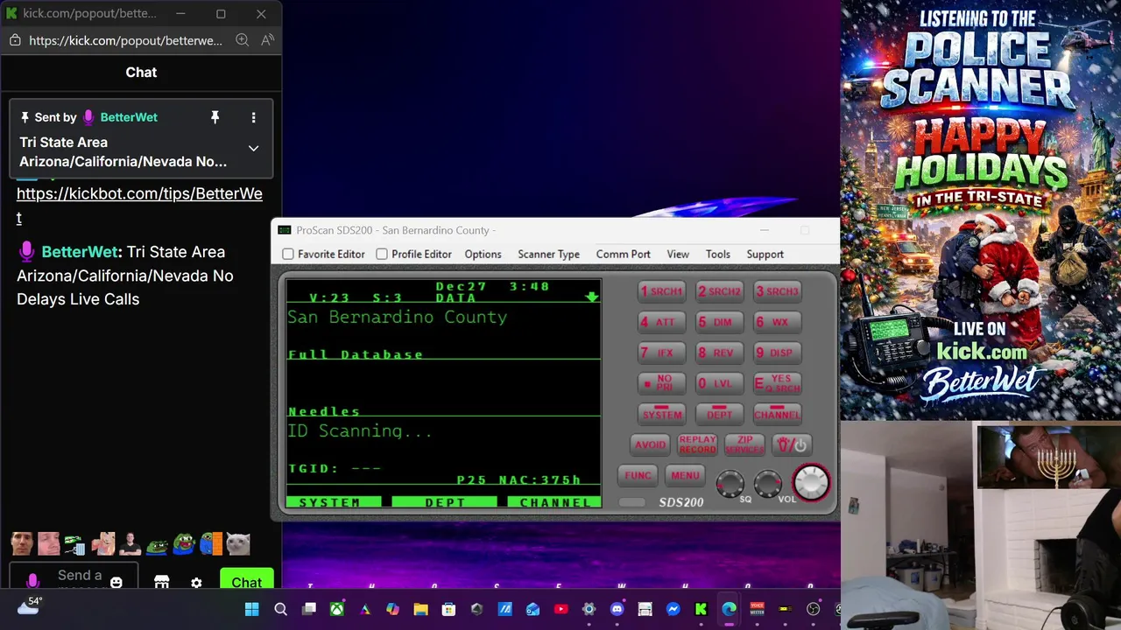1121x630 pixels.
Task: Click the SYSTEM key on the scanner keypad
Action: (661, 414)
